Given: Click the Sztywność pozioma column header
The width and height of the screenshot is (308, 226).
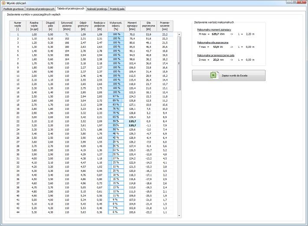Looking at the screenshot, I should pos(67,26).
